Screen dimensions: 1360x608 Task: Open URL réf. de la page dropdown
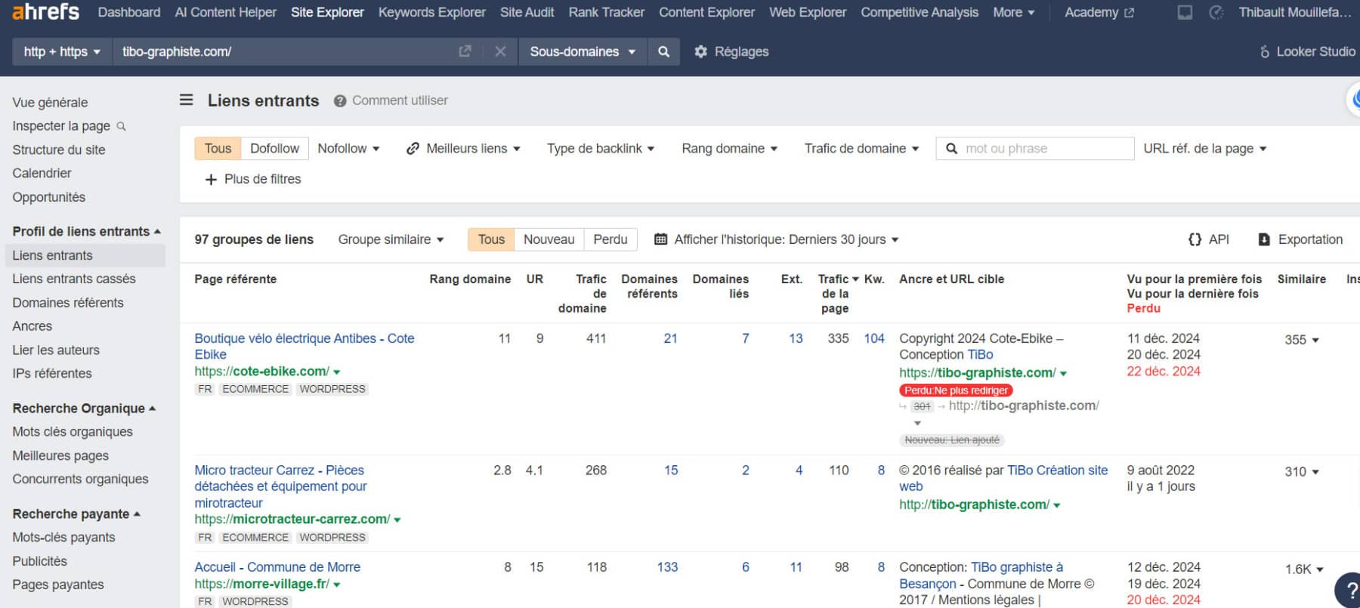click(x=1204, y=148)
